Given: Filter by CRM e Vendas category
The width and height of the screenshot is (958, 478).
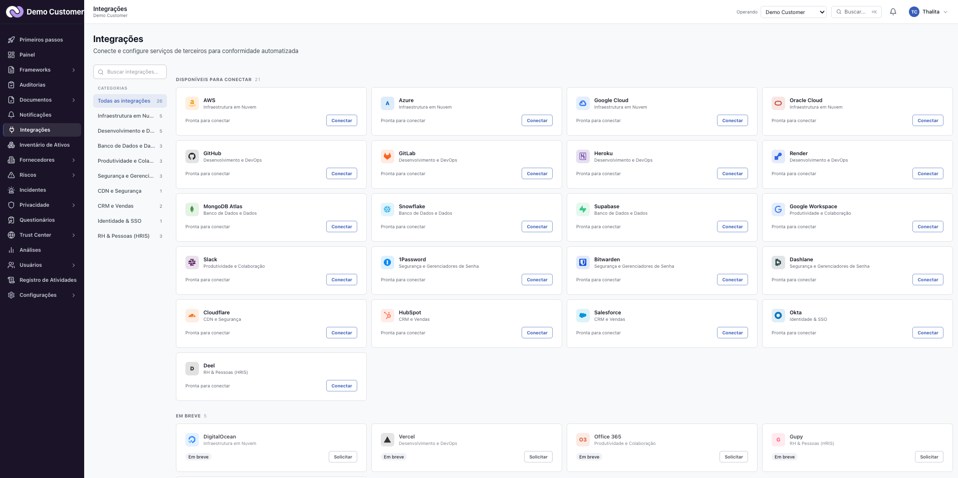Looking at the screenshot, I should [130, 206].
